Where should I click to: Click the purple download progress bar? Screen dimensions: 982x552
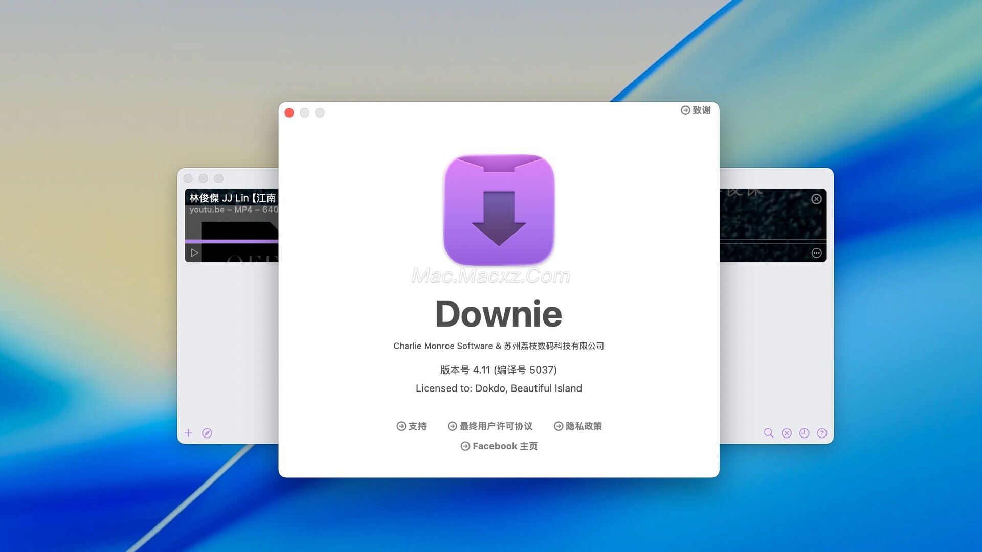231,241
